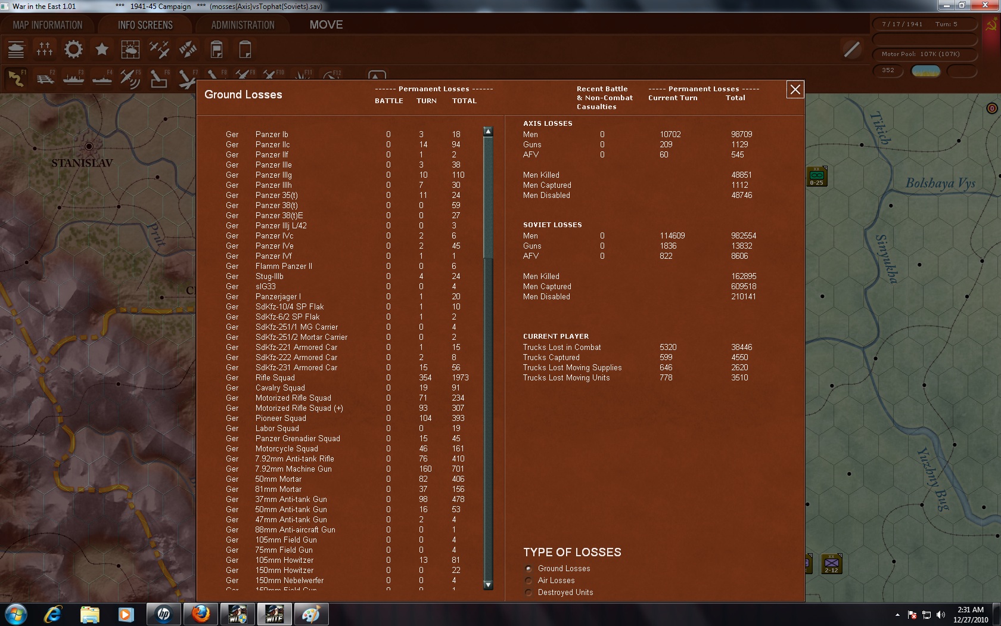Screen dimensions: 1001x626
Task: Close the Ground Losses window
Action: tap(795, 89)
